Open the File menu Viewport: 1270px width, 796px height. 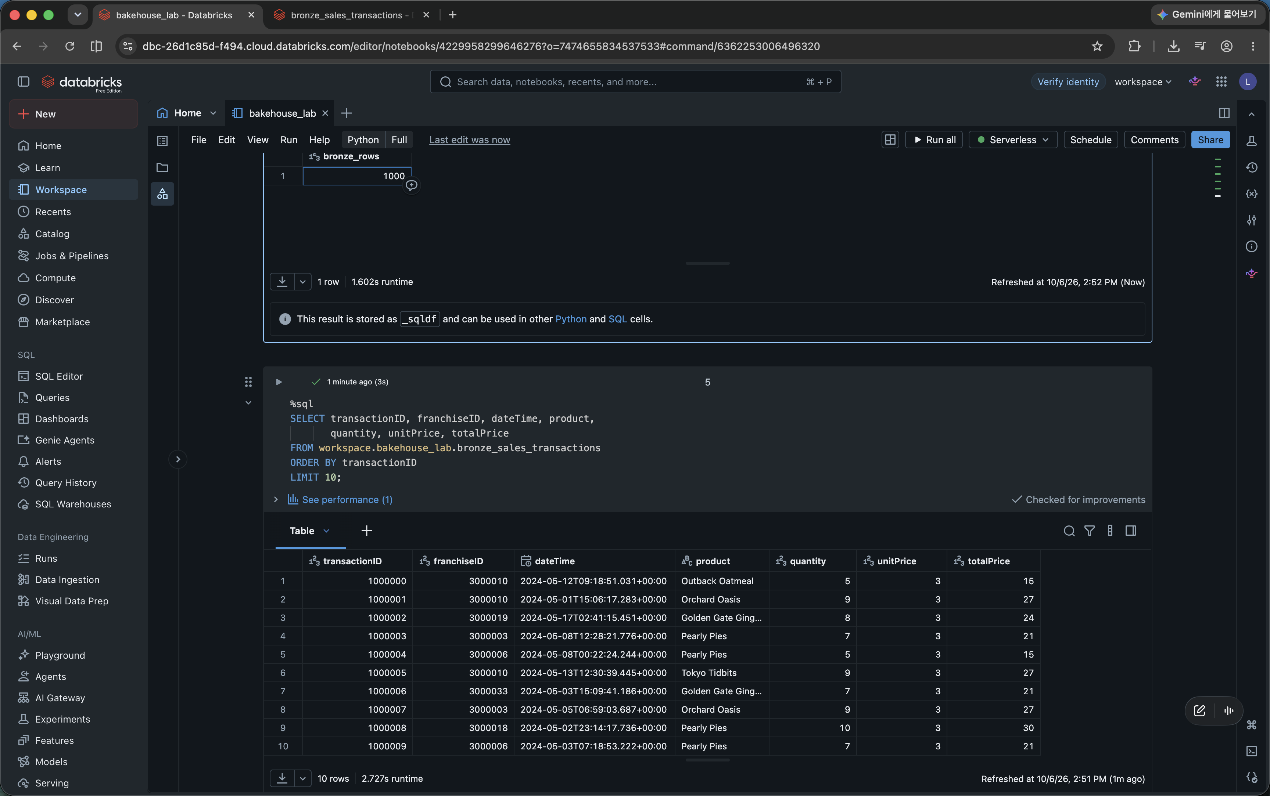[198, 140]
